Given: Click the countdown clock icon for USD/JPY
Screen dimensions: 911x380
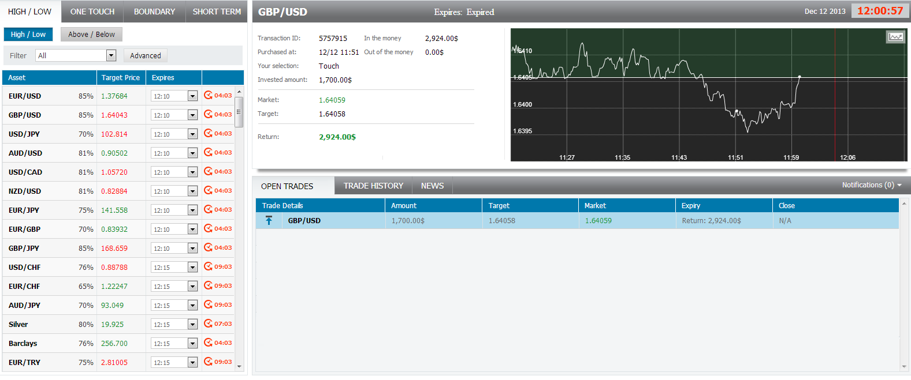Looking at the screenshot, I should pos(208,133).
